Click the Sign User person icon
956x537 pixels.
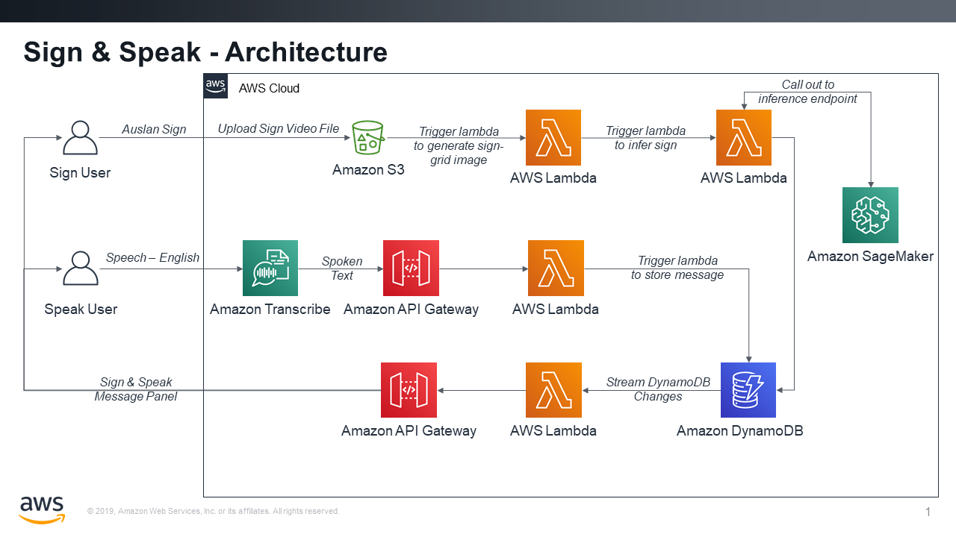(x=80, y=138)
